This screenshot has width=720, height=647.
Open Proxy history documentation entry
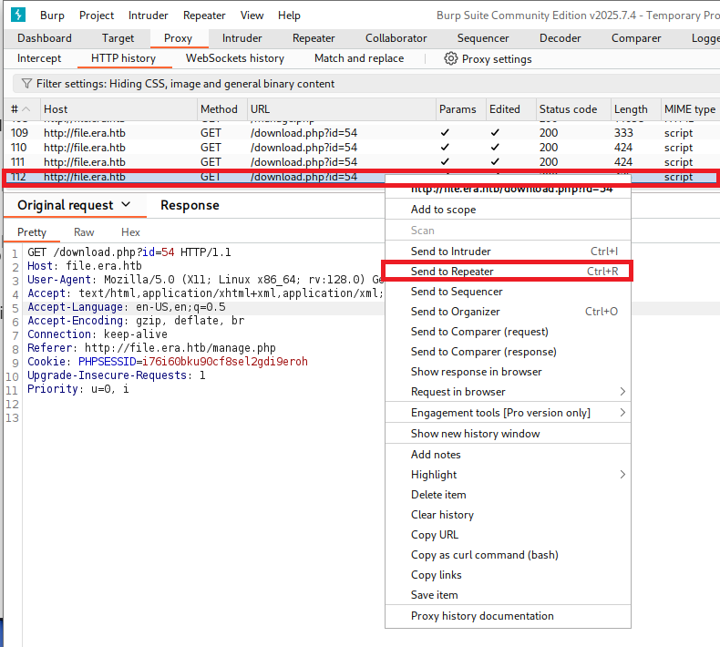coord(481,616)
